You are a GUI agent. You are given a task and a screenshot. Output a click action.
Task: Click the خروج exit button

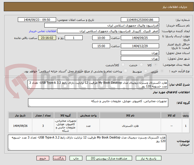click(43, 158)
